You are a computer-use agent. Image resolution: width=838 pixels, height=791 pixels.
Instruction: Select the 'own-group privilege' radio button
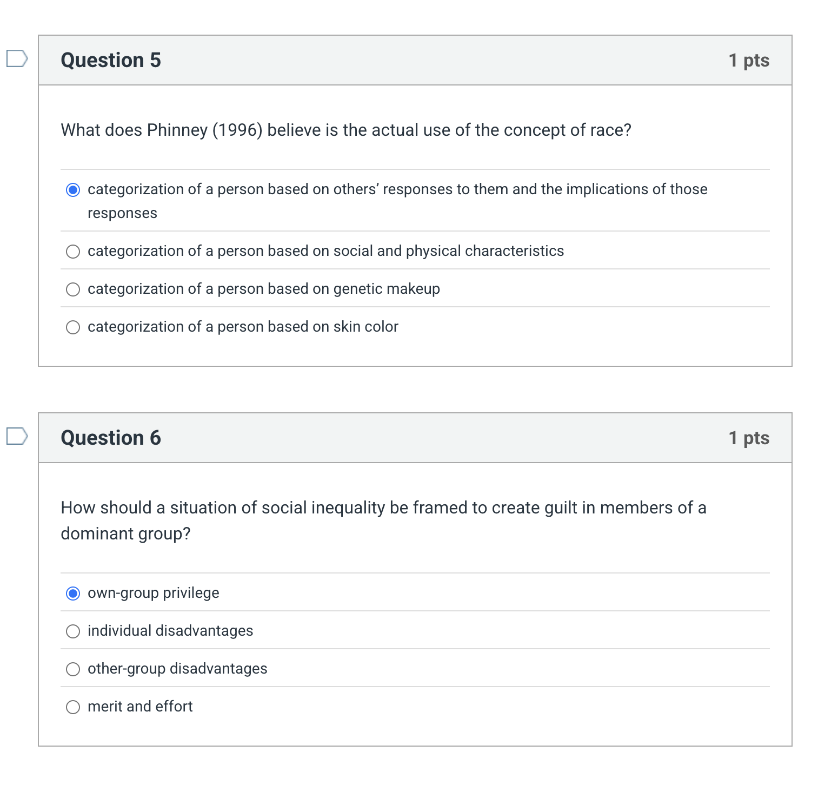[73, 593]
